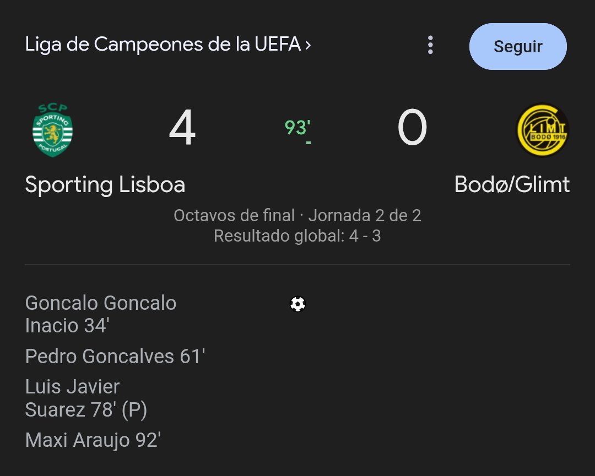
Task: Select scorer Maxi Araujo 92'
Action: [x=93, y=440]
